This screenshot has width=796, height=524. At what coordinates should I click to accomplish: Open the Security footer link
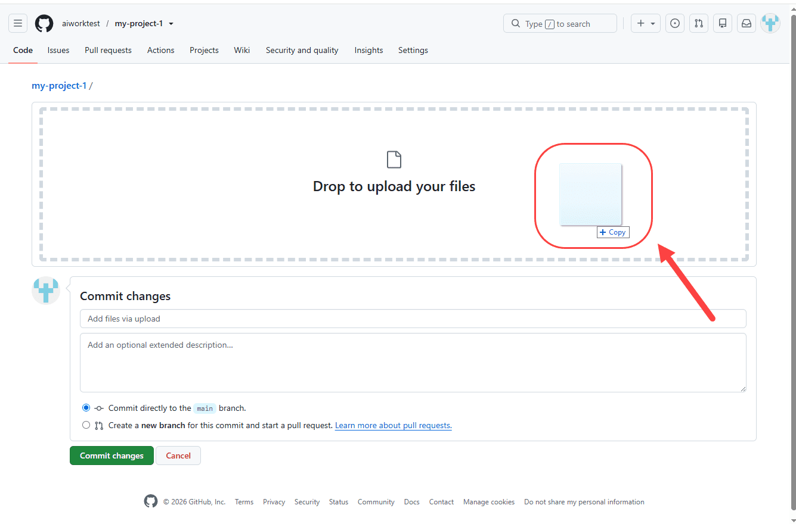click(x=307, y=502)
